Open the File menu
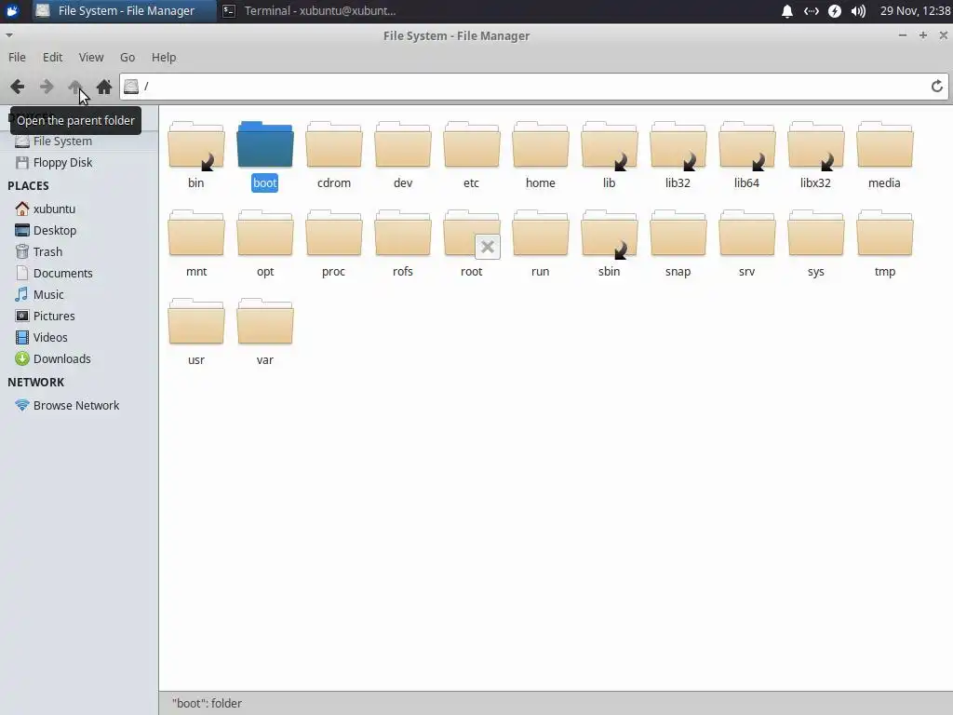This screenshot has height=715, width=953. pos(17,57)
